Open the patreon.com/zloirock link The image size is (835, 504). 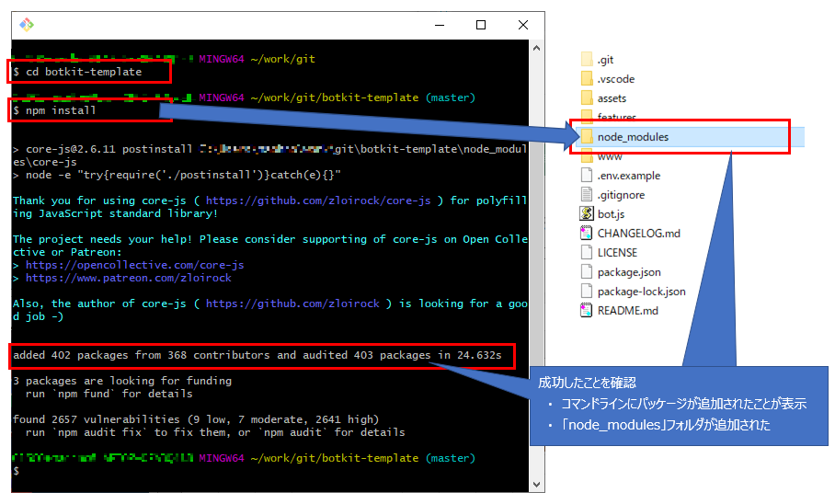click(x=129, y=278)
